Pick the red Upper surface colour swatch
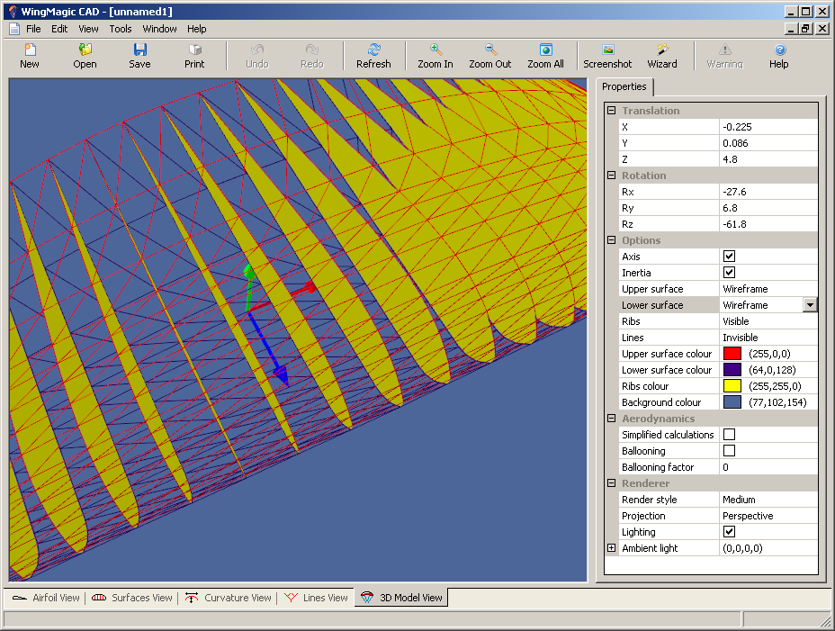 tap(732, 354)
